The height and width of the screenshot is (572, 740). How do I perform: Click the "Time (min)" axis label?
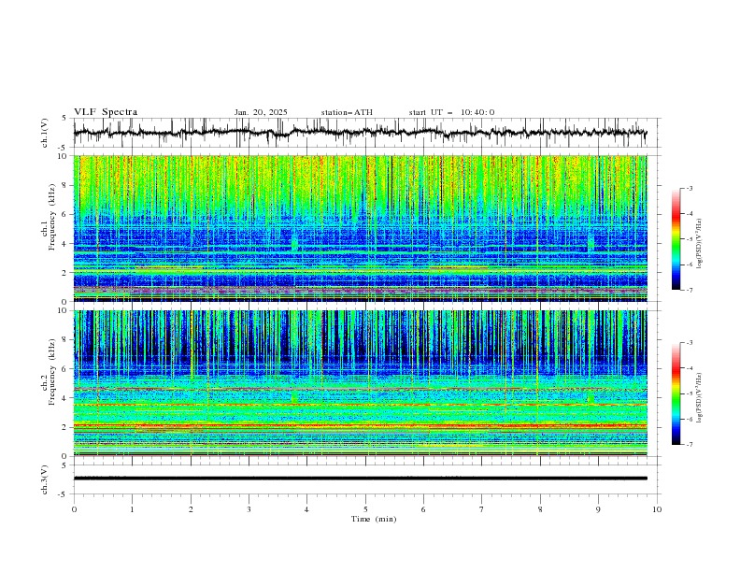[x=374, y=519]
